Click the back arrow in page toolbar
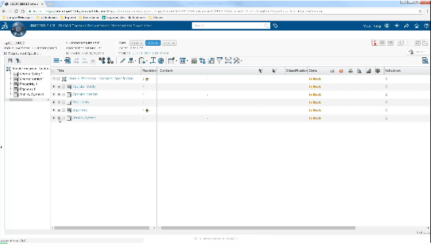 (x=400, y=43)
